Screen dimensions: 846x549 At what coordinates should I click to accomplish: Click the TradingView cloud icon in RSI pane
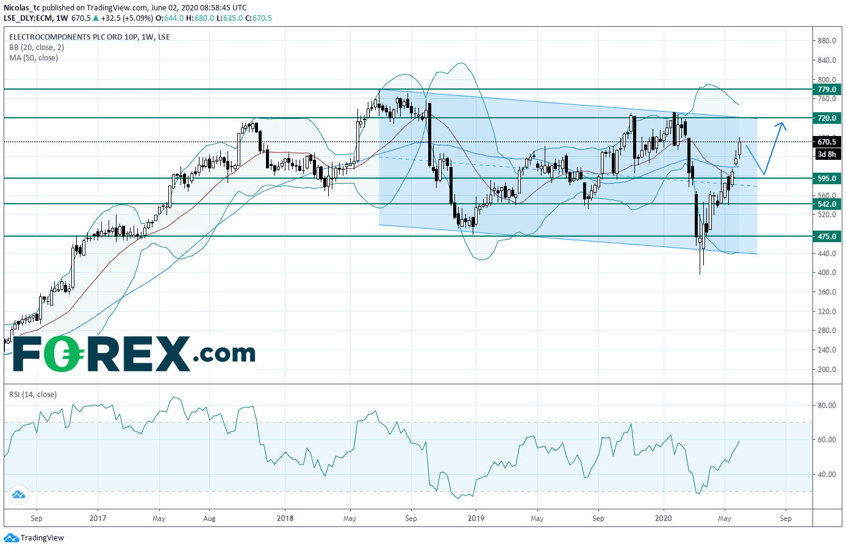coord(17,495)
